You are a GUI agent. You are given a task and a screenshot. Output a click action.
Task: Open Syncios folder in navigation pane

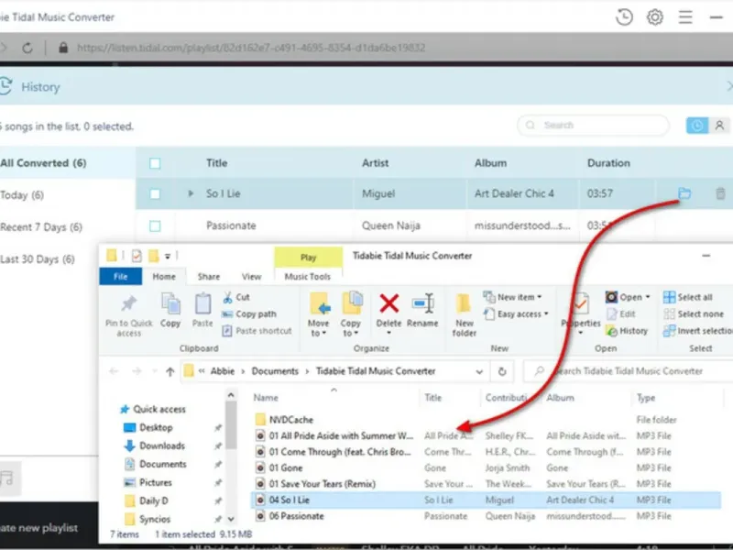pyautogui.click(x=148, y=519)
